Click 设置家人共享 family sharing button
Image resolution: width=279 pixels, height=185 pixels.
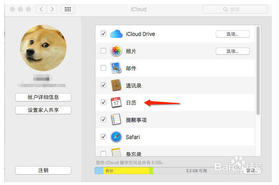click(43, 110)
